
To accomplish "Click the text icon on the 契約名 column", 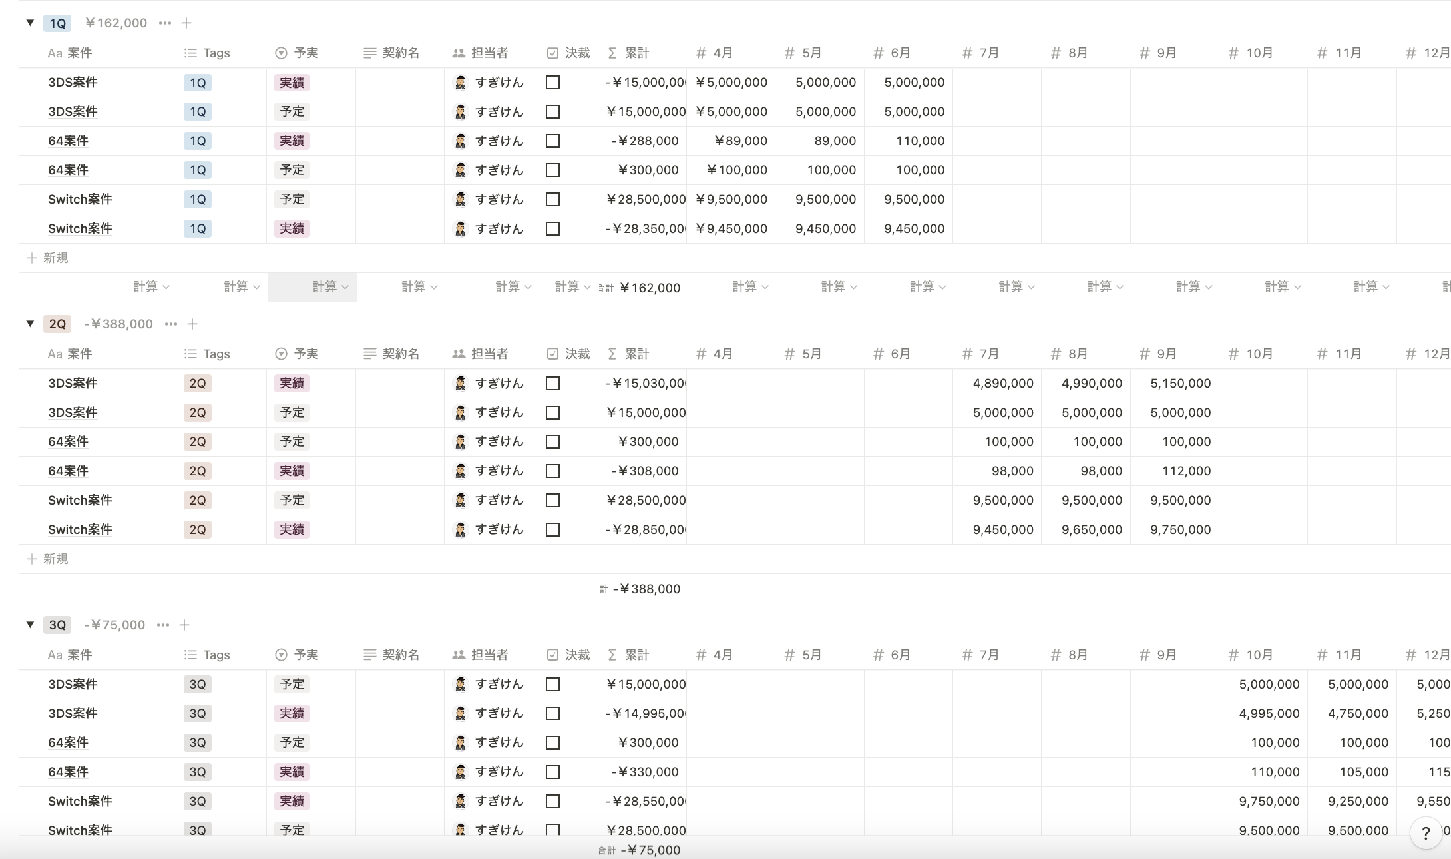I will pos(369,53).
